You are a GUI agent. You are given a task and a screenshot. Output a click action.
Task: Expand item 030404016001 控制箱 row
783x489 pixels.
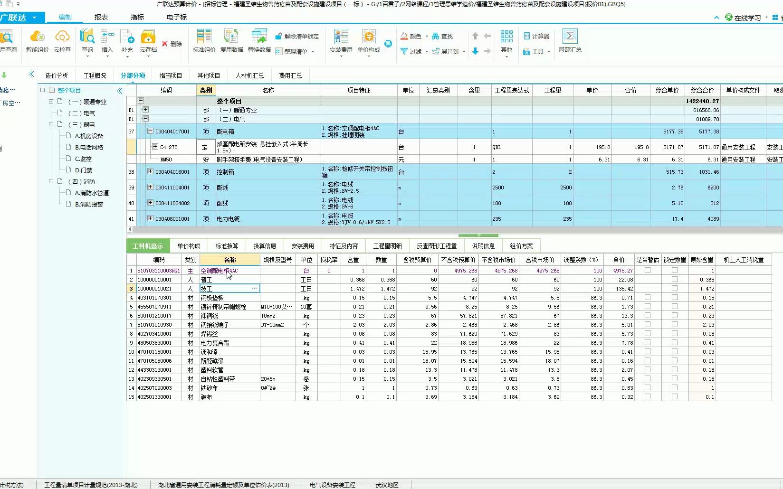pyautogui.click(x=150, y=171)
